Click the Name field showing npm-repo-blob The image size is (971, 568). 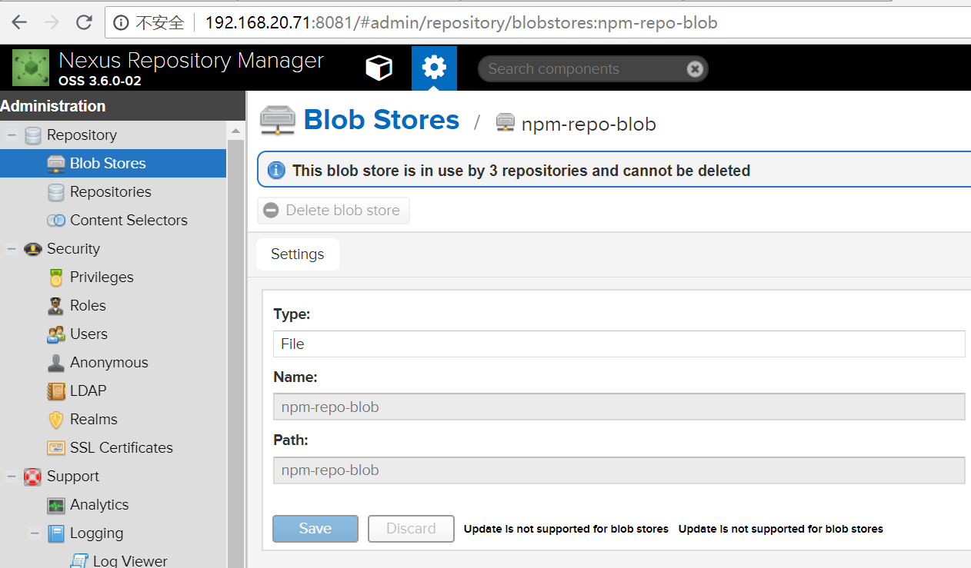[619, 407]
